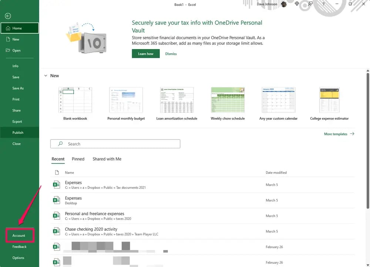Click the magnifying glass in the search box
This screenshot has height=267, width=370.
coord(61,144)
